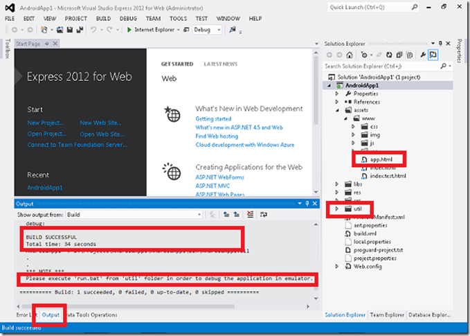Screen dimensions: 470x336
Task: Click the Save All toolbar icon
Action: (80, 30)
